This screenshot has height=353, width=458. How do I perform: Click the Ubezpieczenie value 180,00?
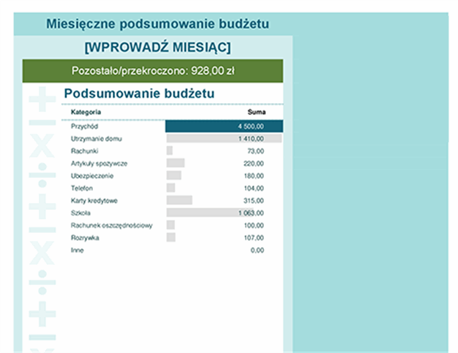[x=254, y=176]
